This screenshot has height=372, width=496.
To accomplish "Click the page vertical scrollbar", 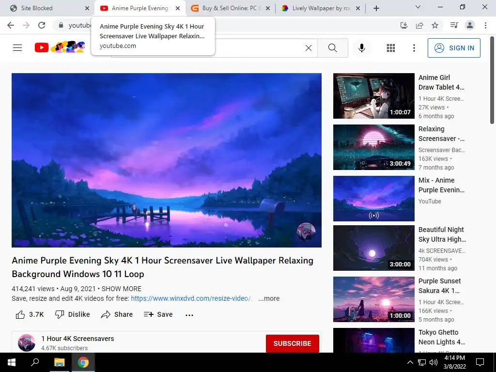I will [492, 80].
